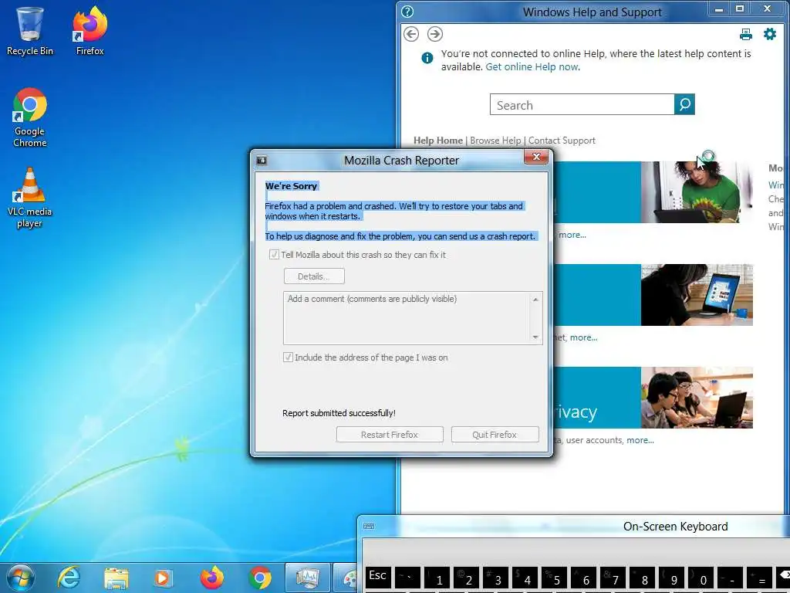Click the Details... button in Crash Reporter
The height and width of the screenshot is (593, 790).
click(314, 276)
